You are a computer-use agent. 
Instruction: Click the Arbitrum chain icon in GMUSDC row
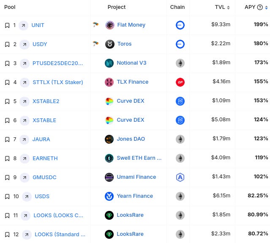(180, 177)
